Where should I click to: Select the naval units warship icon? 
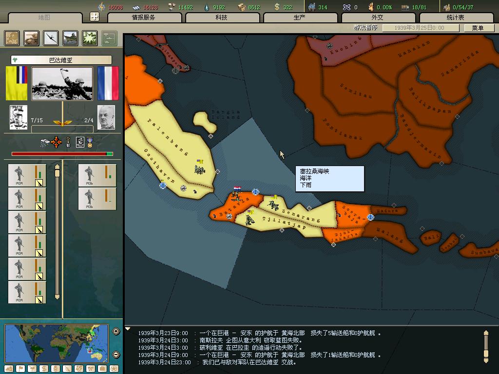tap(70, 38)
